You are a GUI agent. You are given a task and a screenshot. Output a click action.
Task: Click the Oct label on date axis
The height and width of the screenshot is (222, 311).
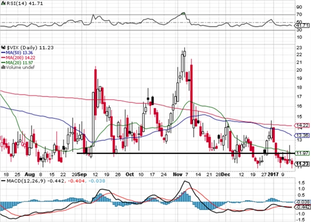pos(130,173)
